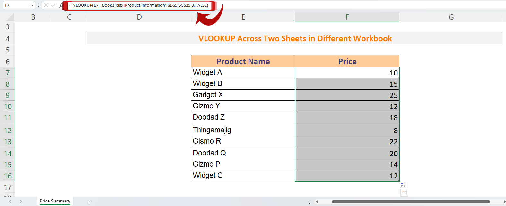This screenshot has height=206, width=506.
Task: Select Widget A's price cell showing 10
Action: click(347, 73)
